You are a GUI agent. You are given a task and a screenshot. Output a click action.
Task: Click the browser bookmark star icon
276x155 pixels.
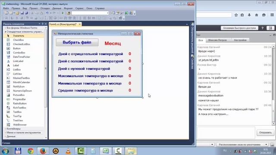point(236,15)
